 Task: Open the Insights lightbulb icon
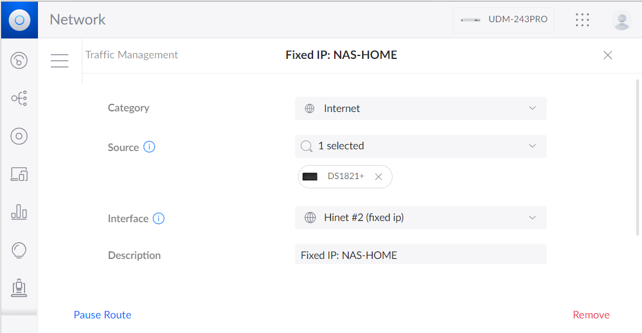point(19,250)
